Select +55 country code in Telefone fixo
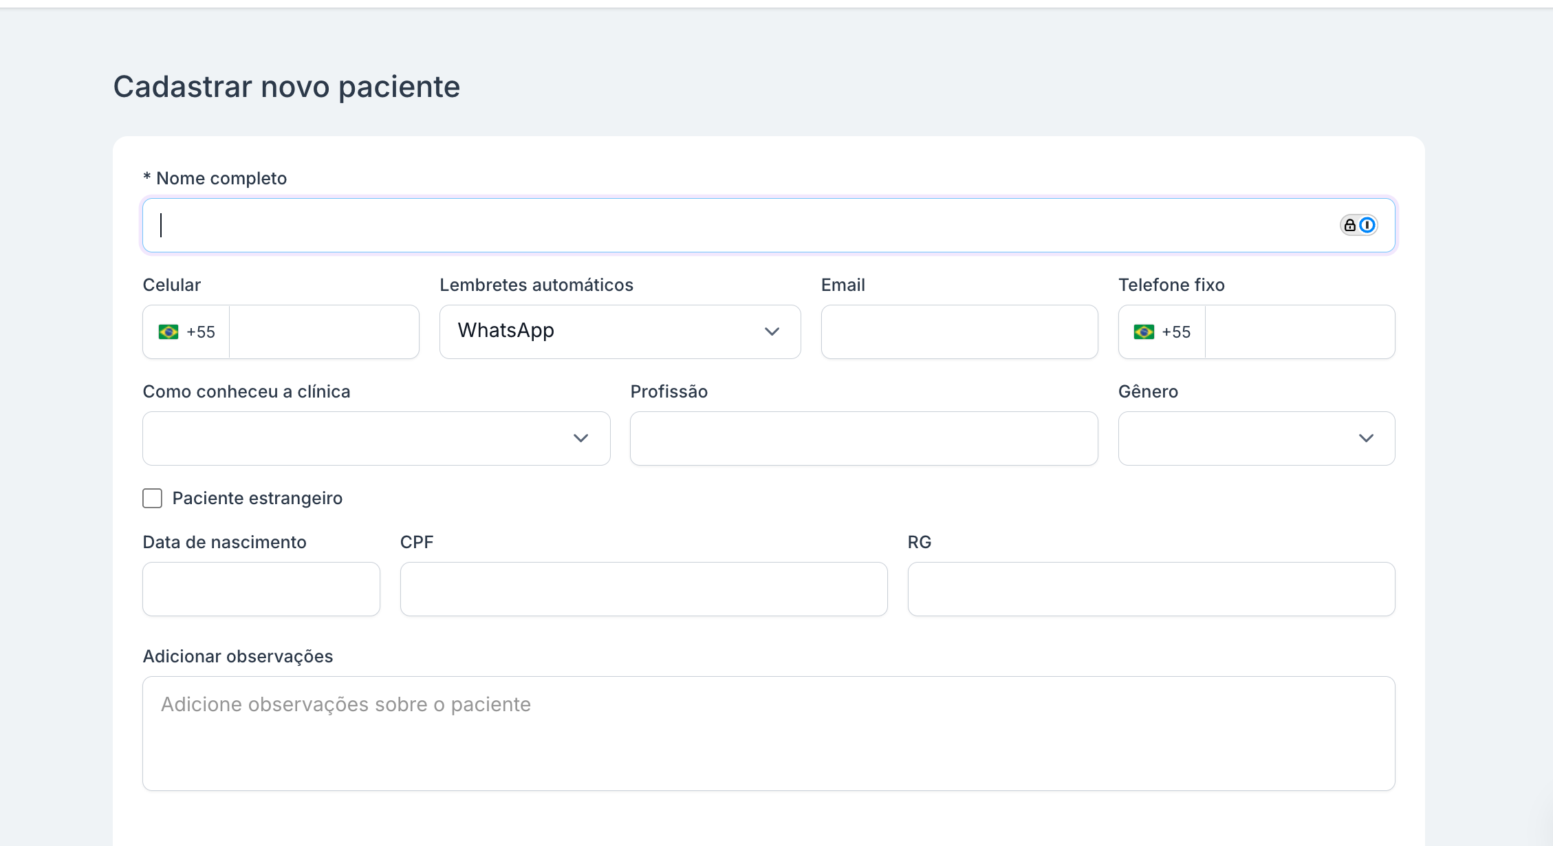This screenshot has width=1553, height=846. tap(1176, 332)
